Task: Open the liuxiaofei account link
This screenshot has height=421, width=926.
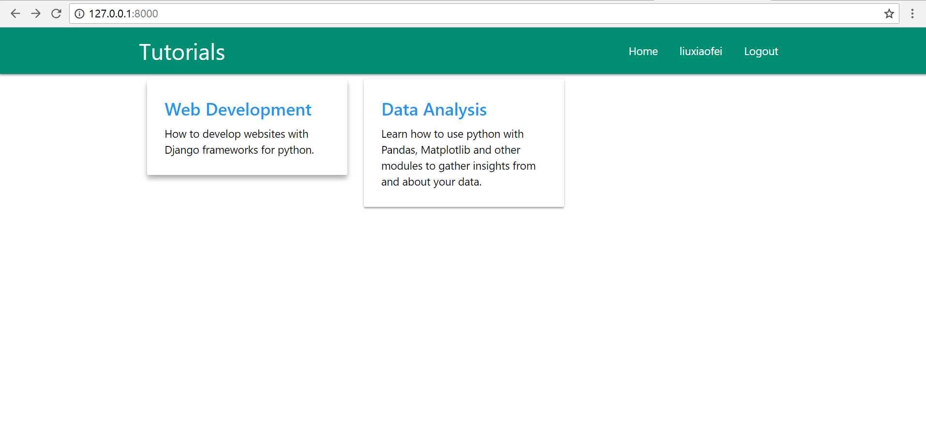Action: [x=701, y=51]
